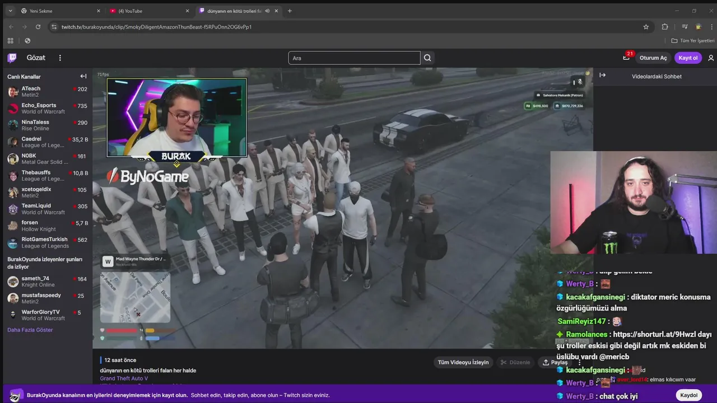Open Thebausffs channel avatar
The height and width of the screenshot is (403, 717).
point(13,176)
